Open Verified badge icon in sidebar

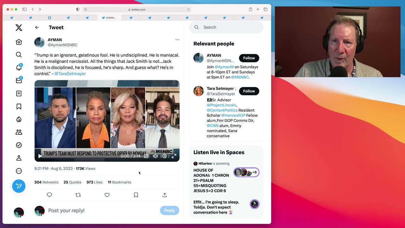(19, 145)
